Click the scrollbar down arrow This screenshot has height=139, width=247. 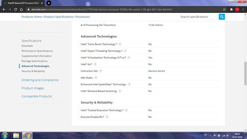[245, 130]
